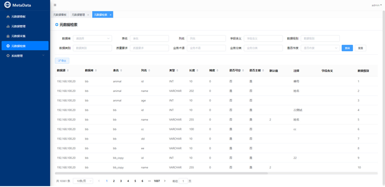Close the 元数据管理 tab
Viewport: 385px width, 187px height.
tap(88, 15)
